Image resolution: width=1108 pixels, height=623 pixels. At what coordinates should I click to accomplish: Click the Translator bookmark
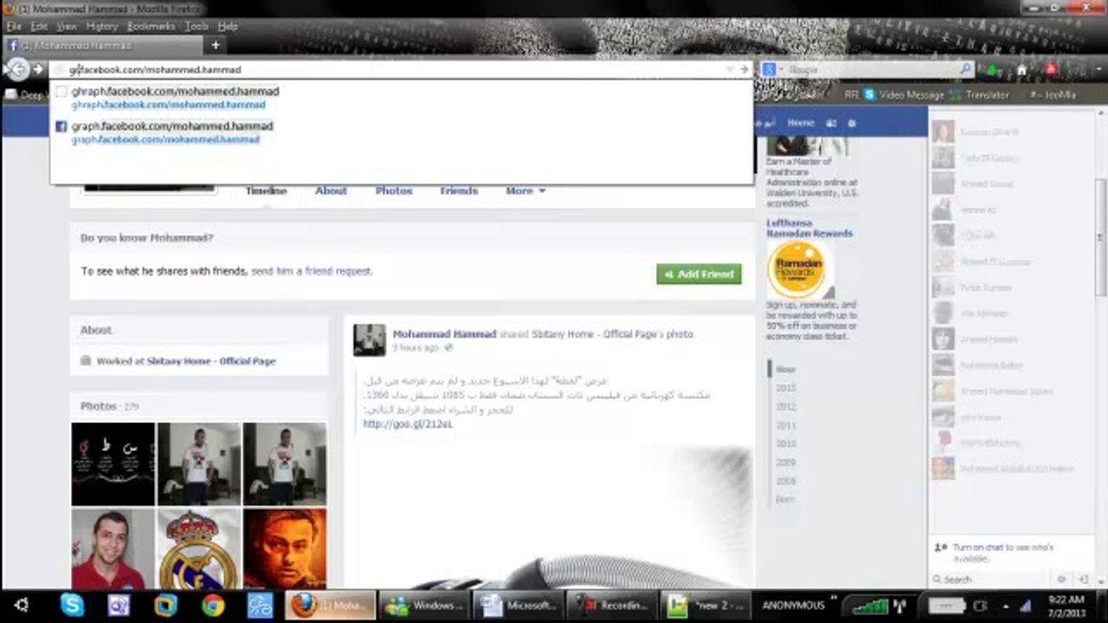point(979,94)
